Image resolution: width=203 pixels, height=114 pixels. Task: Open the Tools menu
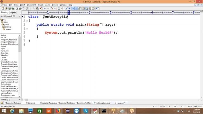click(47, 5)
